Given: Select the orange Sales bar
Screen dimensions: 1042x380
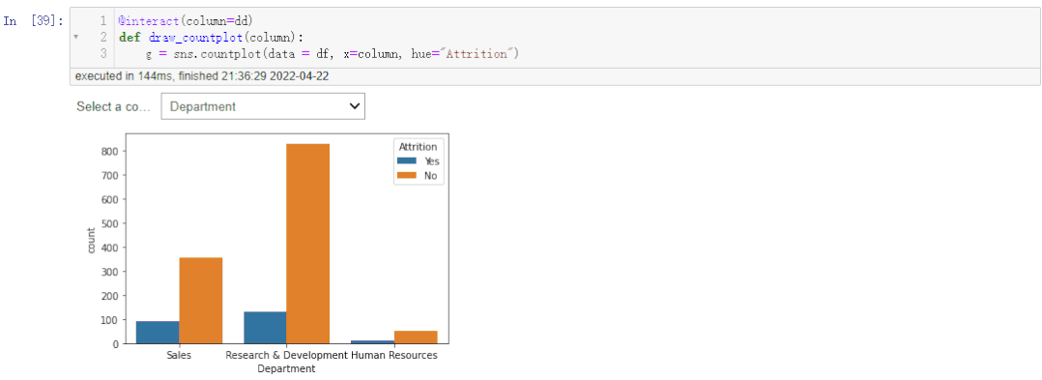Looking at the screenshot, I should pos(201,301).
